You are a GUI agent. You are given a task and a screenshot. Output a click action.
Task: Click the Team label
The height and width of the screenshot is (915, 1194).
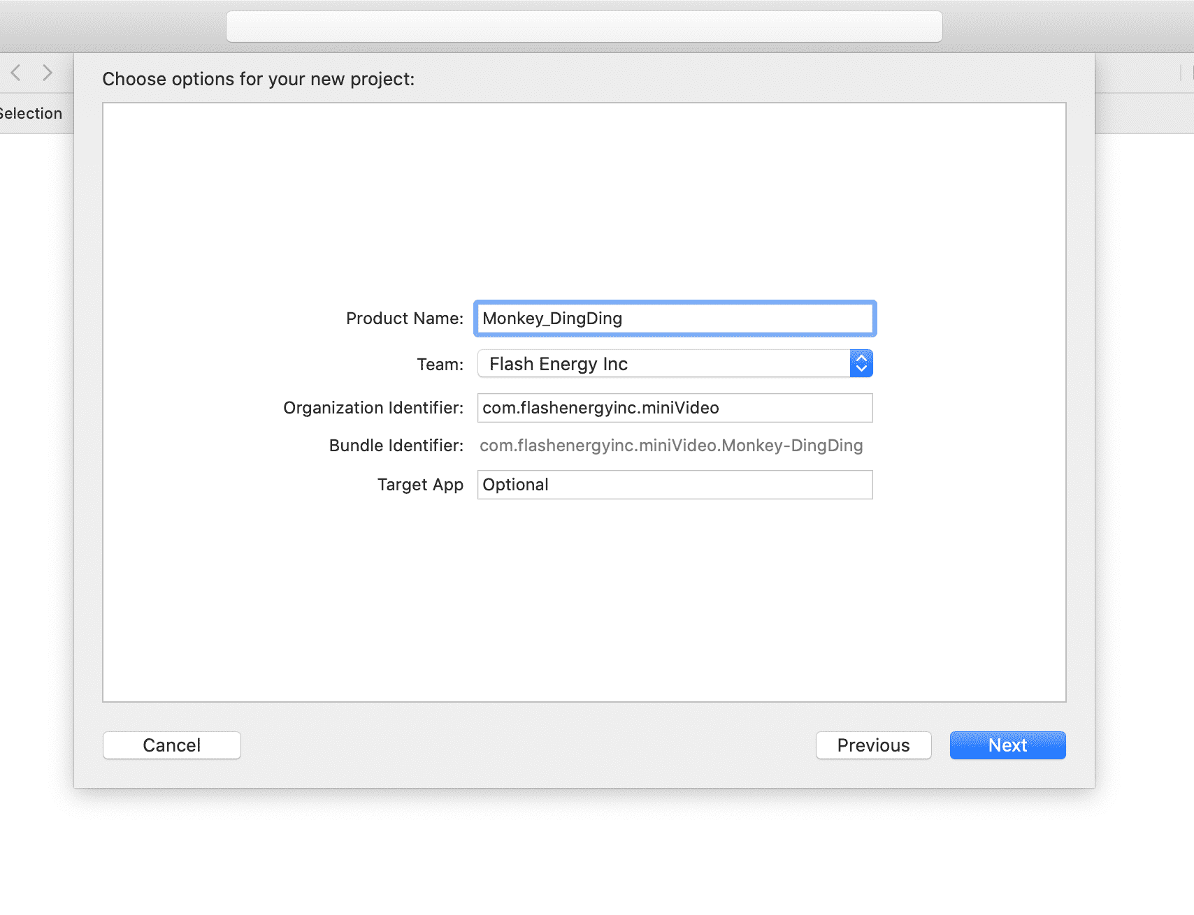click(440, 365)
